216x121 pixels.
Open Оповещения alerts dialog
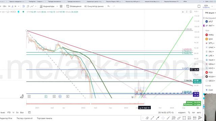tap(74, 6)
